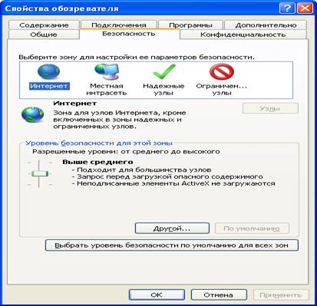Click the Узлы button
Image resolution: width=317 pixels, height=306 pixels.
coord(270,108)
